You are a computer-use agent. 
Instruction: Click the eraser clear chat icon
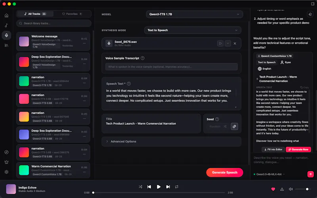click(x=310, y=14)
